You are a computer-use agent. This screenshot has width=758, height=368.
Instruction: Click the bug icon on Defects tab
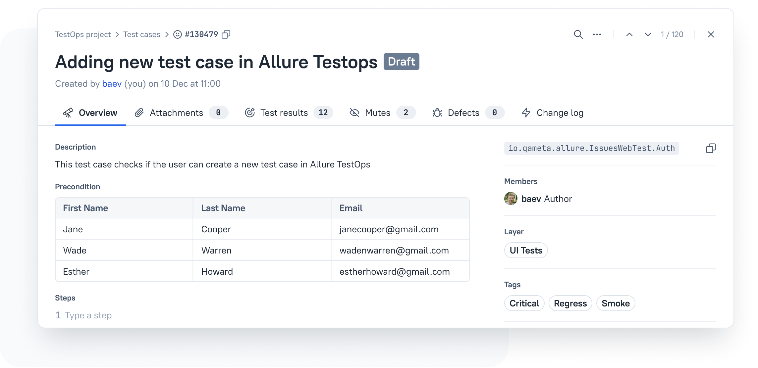pos(437,113)
